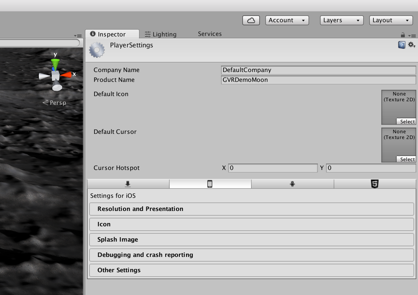Click the scene orientation gizmo's red X cone
418x295 pixels.
click(x=66, y=75)
